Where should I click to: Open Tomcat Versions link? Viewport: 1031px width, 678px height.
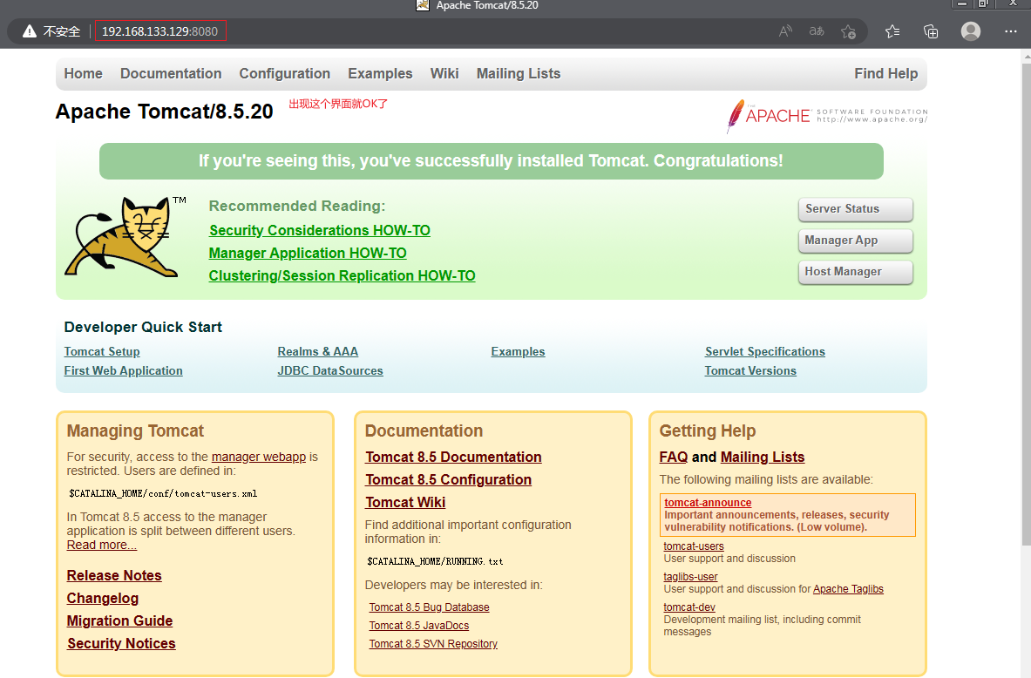coord(750,371)
